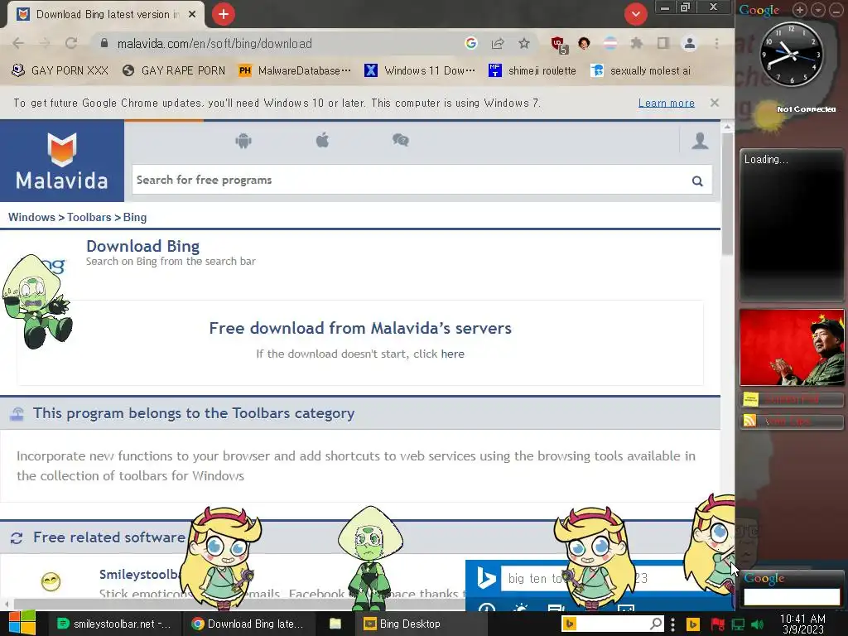
Task: Click the RSS feed gadget icon
Action: pos(749,421)
